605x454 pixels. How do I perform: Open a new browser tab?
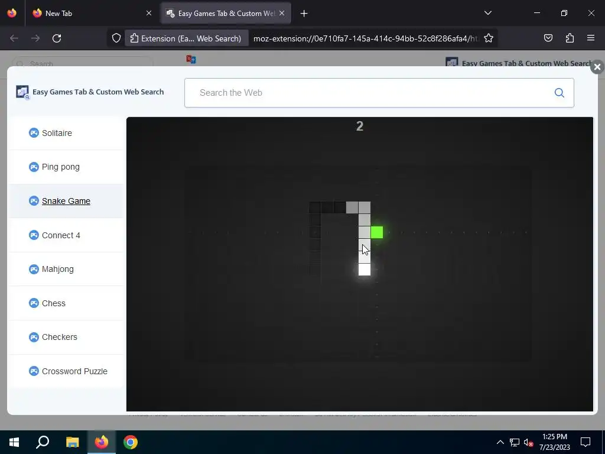(x=304, y=14)
